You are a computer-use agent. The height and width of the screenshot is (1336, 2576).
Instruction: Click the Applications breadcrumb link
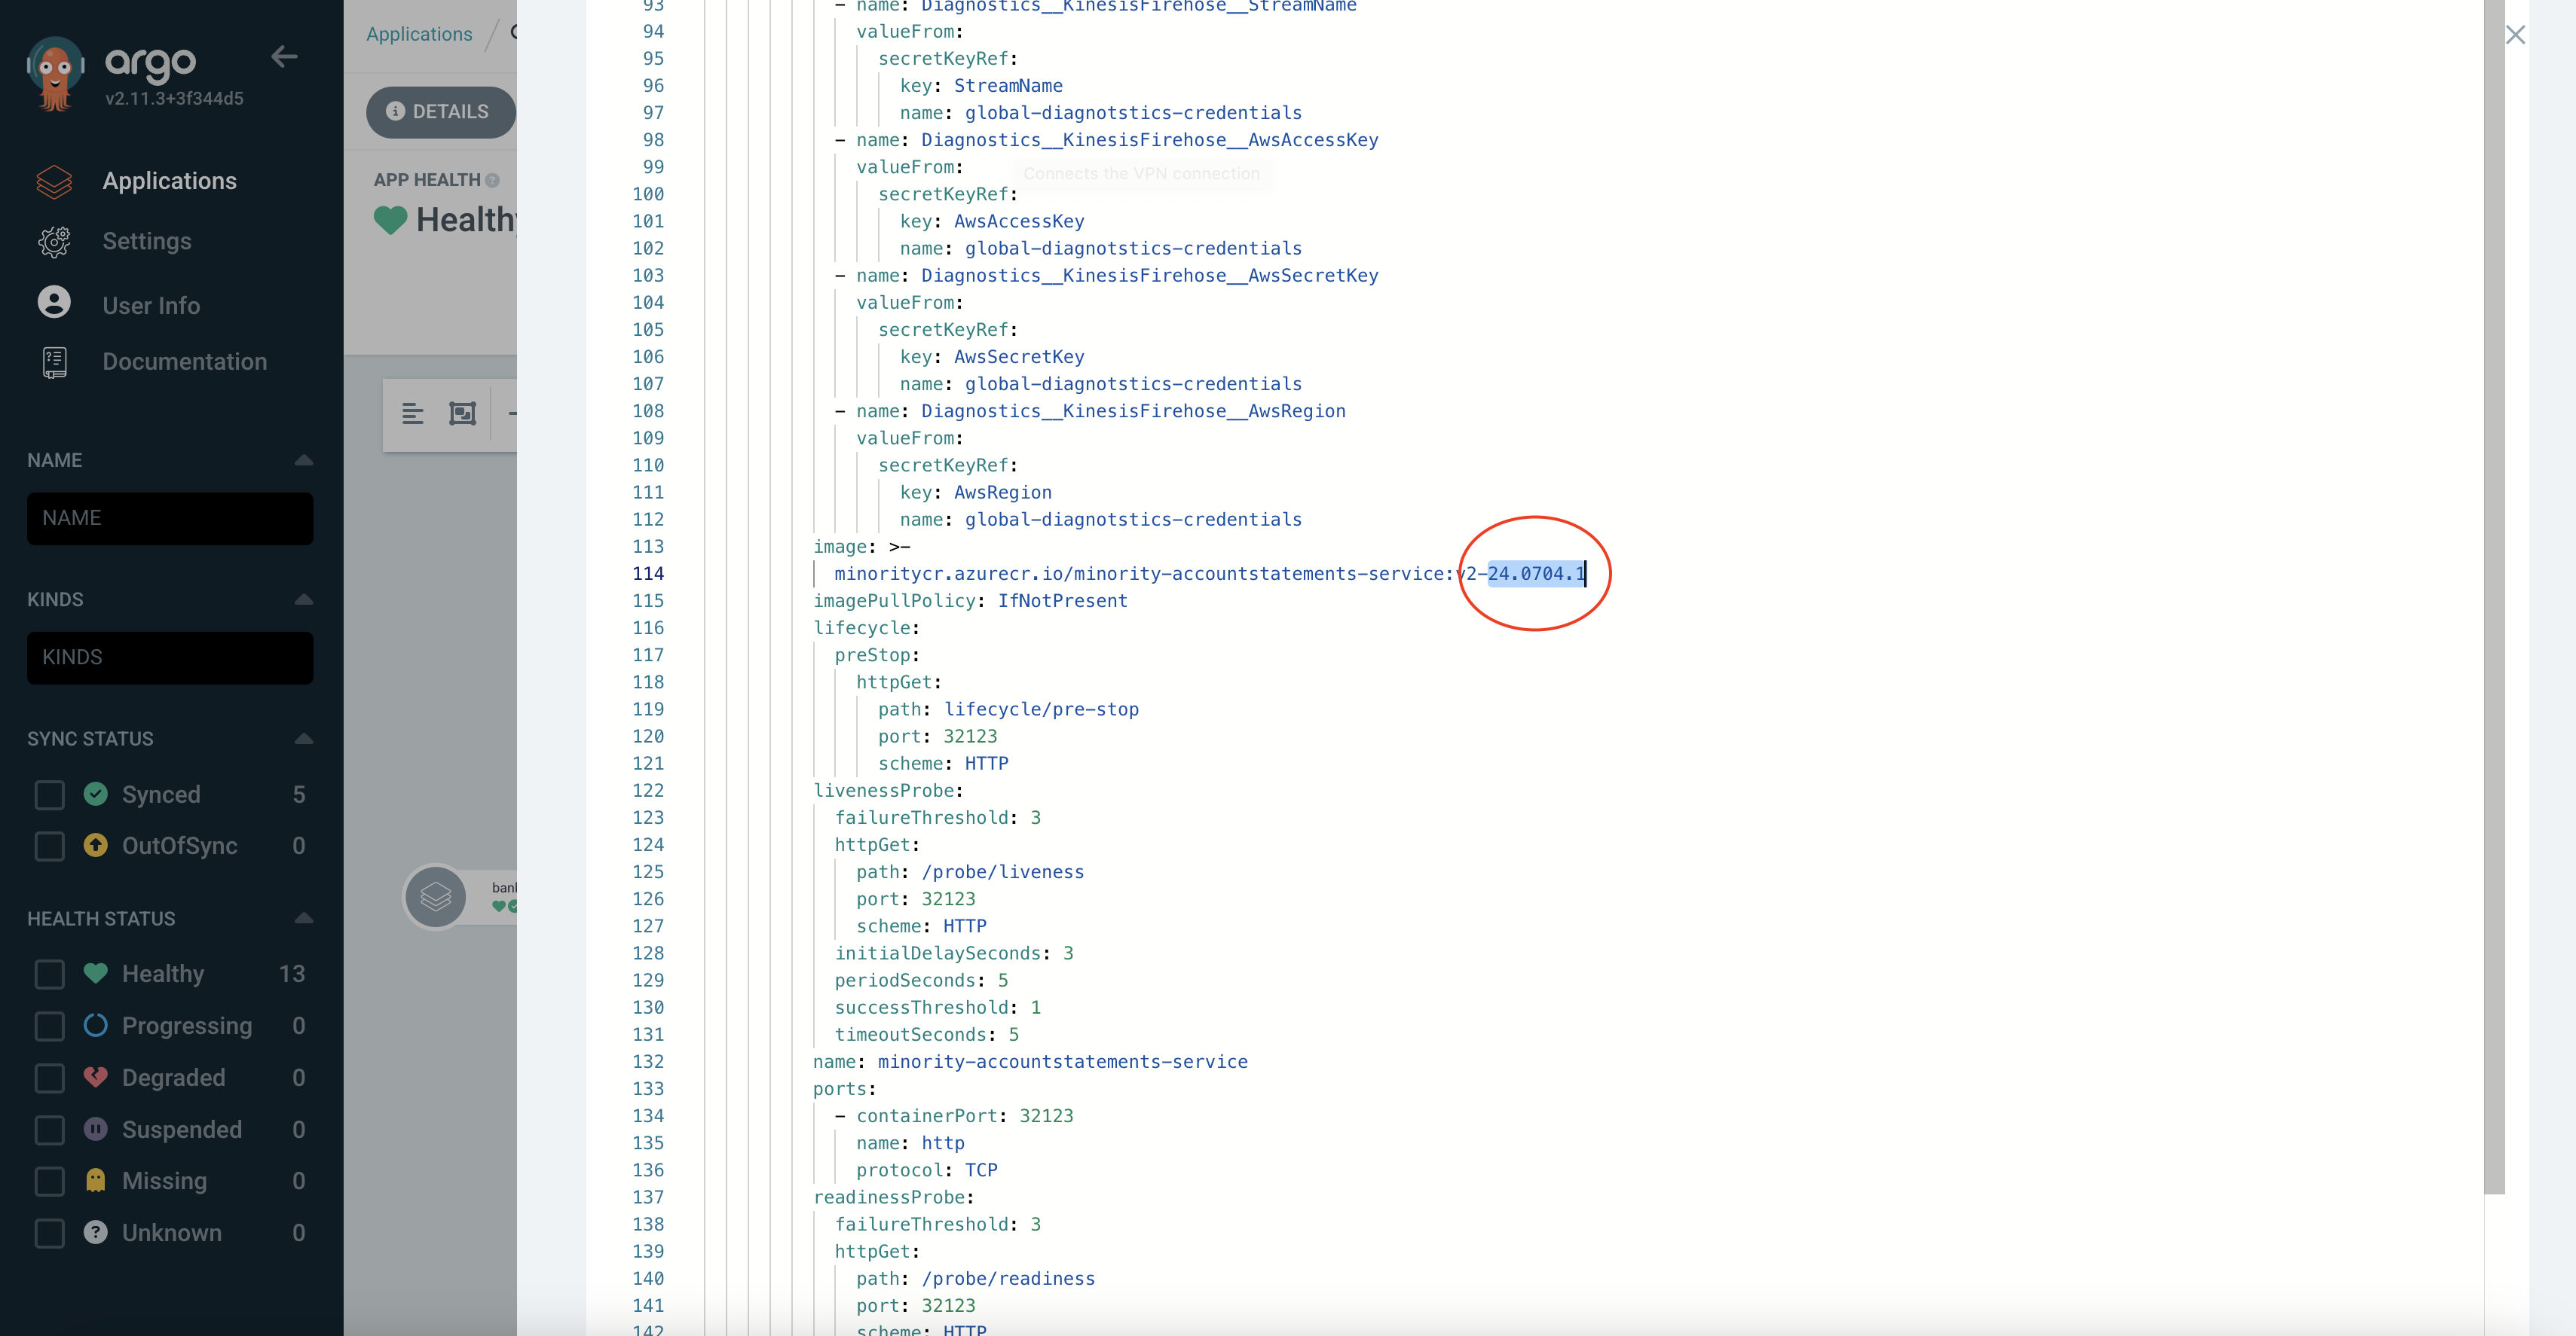[418, 33]
